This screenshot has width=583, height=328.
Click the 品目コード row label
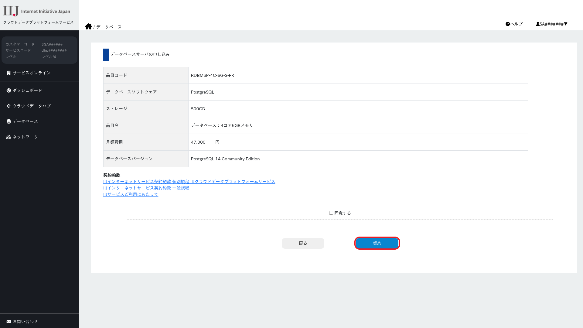click(x=117, y=75)
